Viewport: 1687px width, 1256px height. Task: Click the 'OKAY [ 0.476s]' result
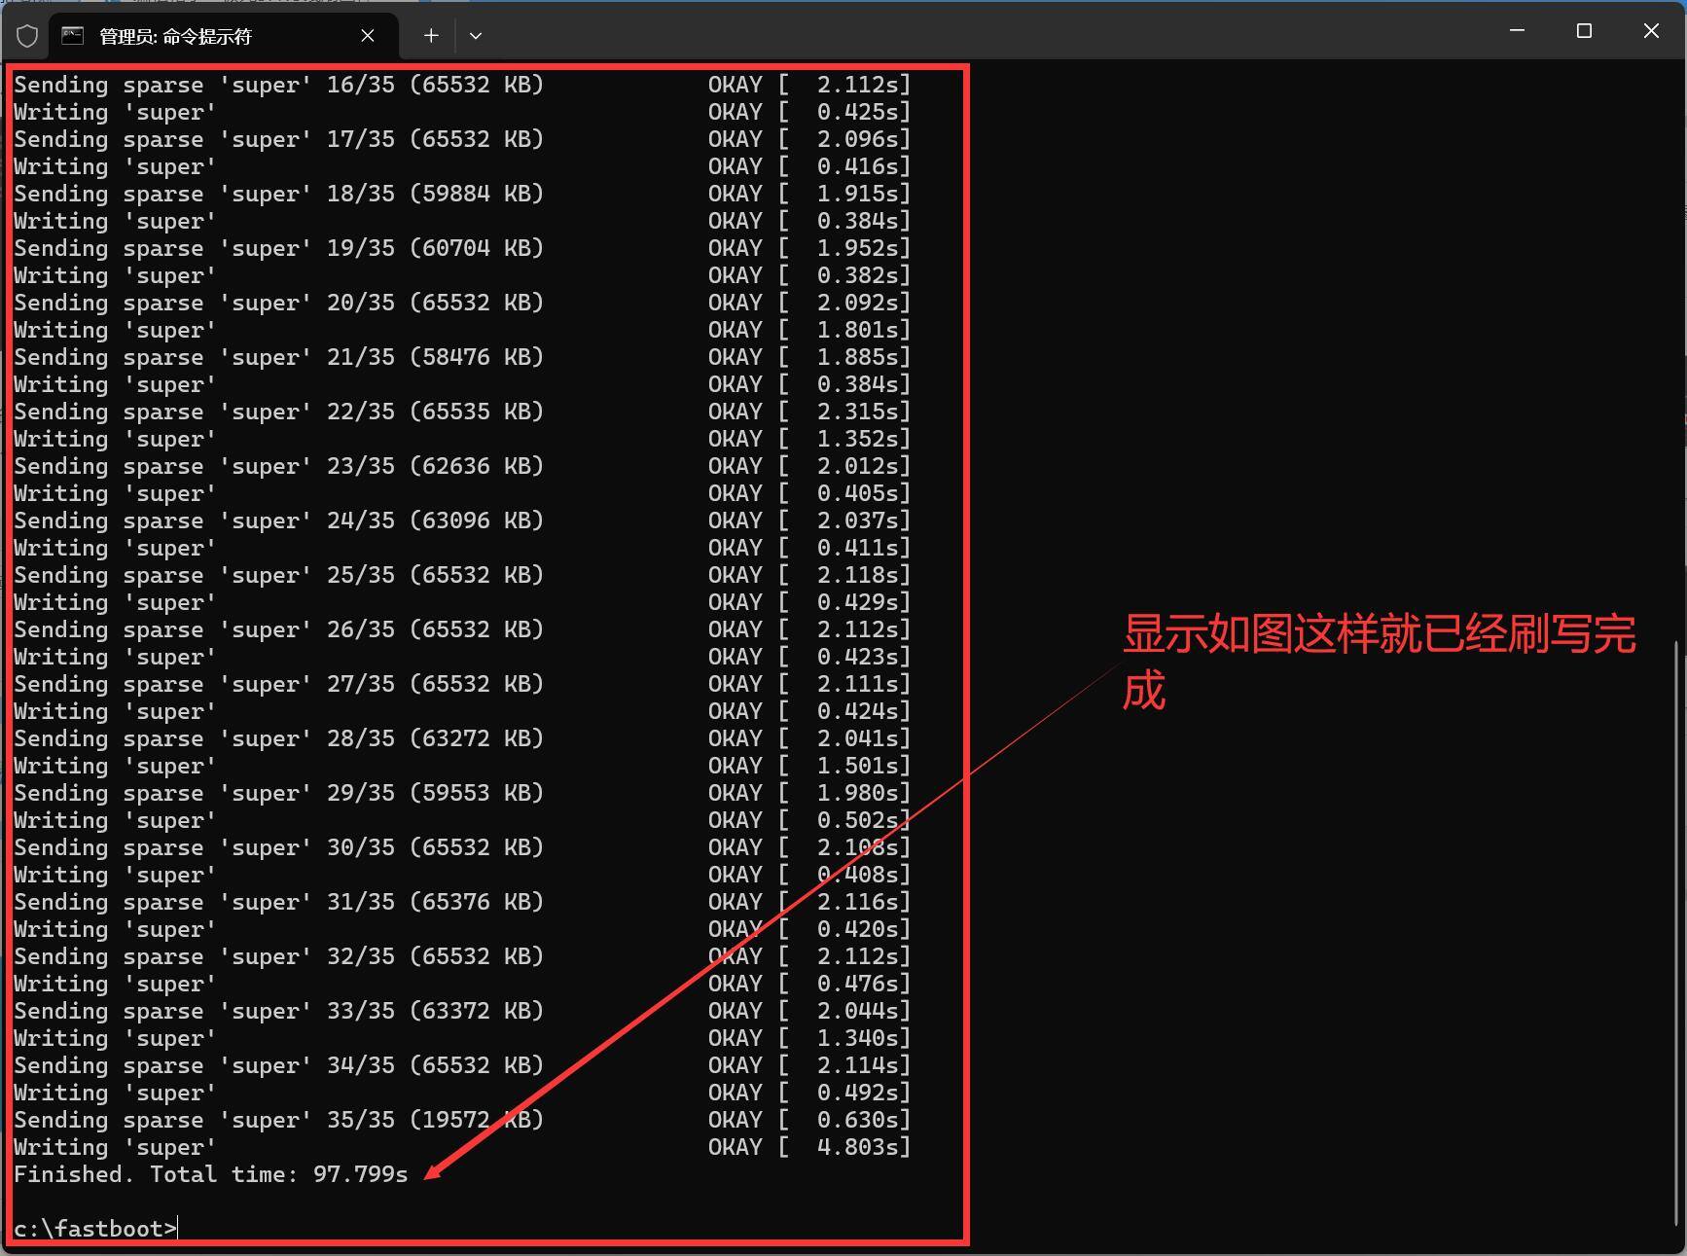pyautogui.click(x=809, y=984)
